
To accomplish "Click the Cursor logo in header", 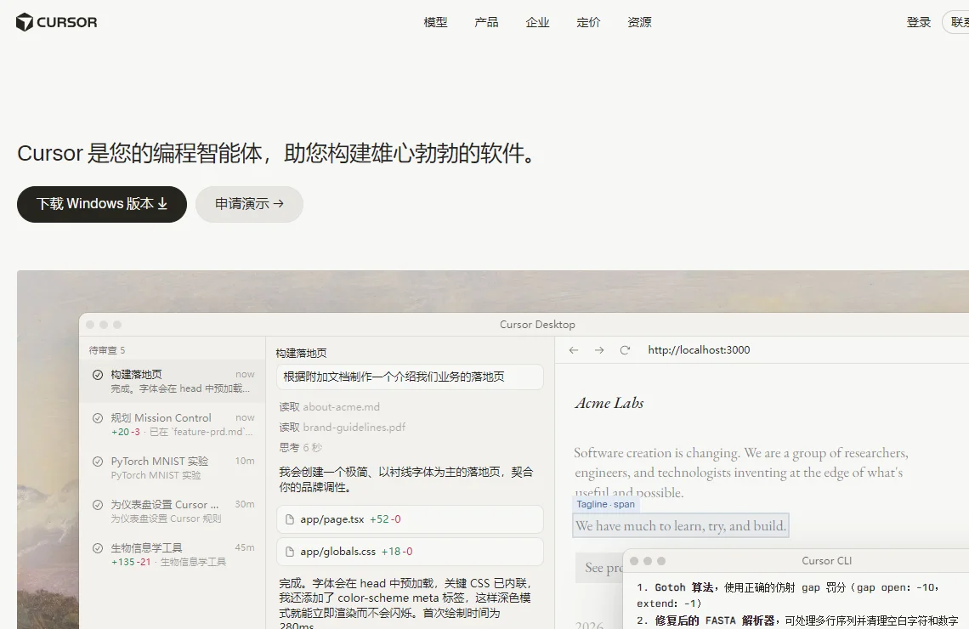I will click(x=56, y=22).
